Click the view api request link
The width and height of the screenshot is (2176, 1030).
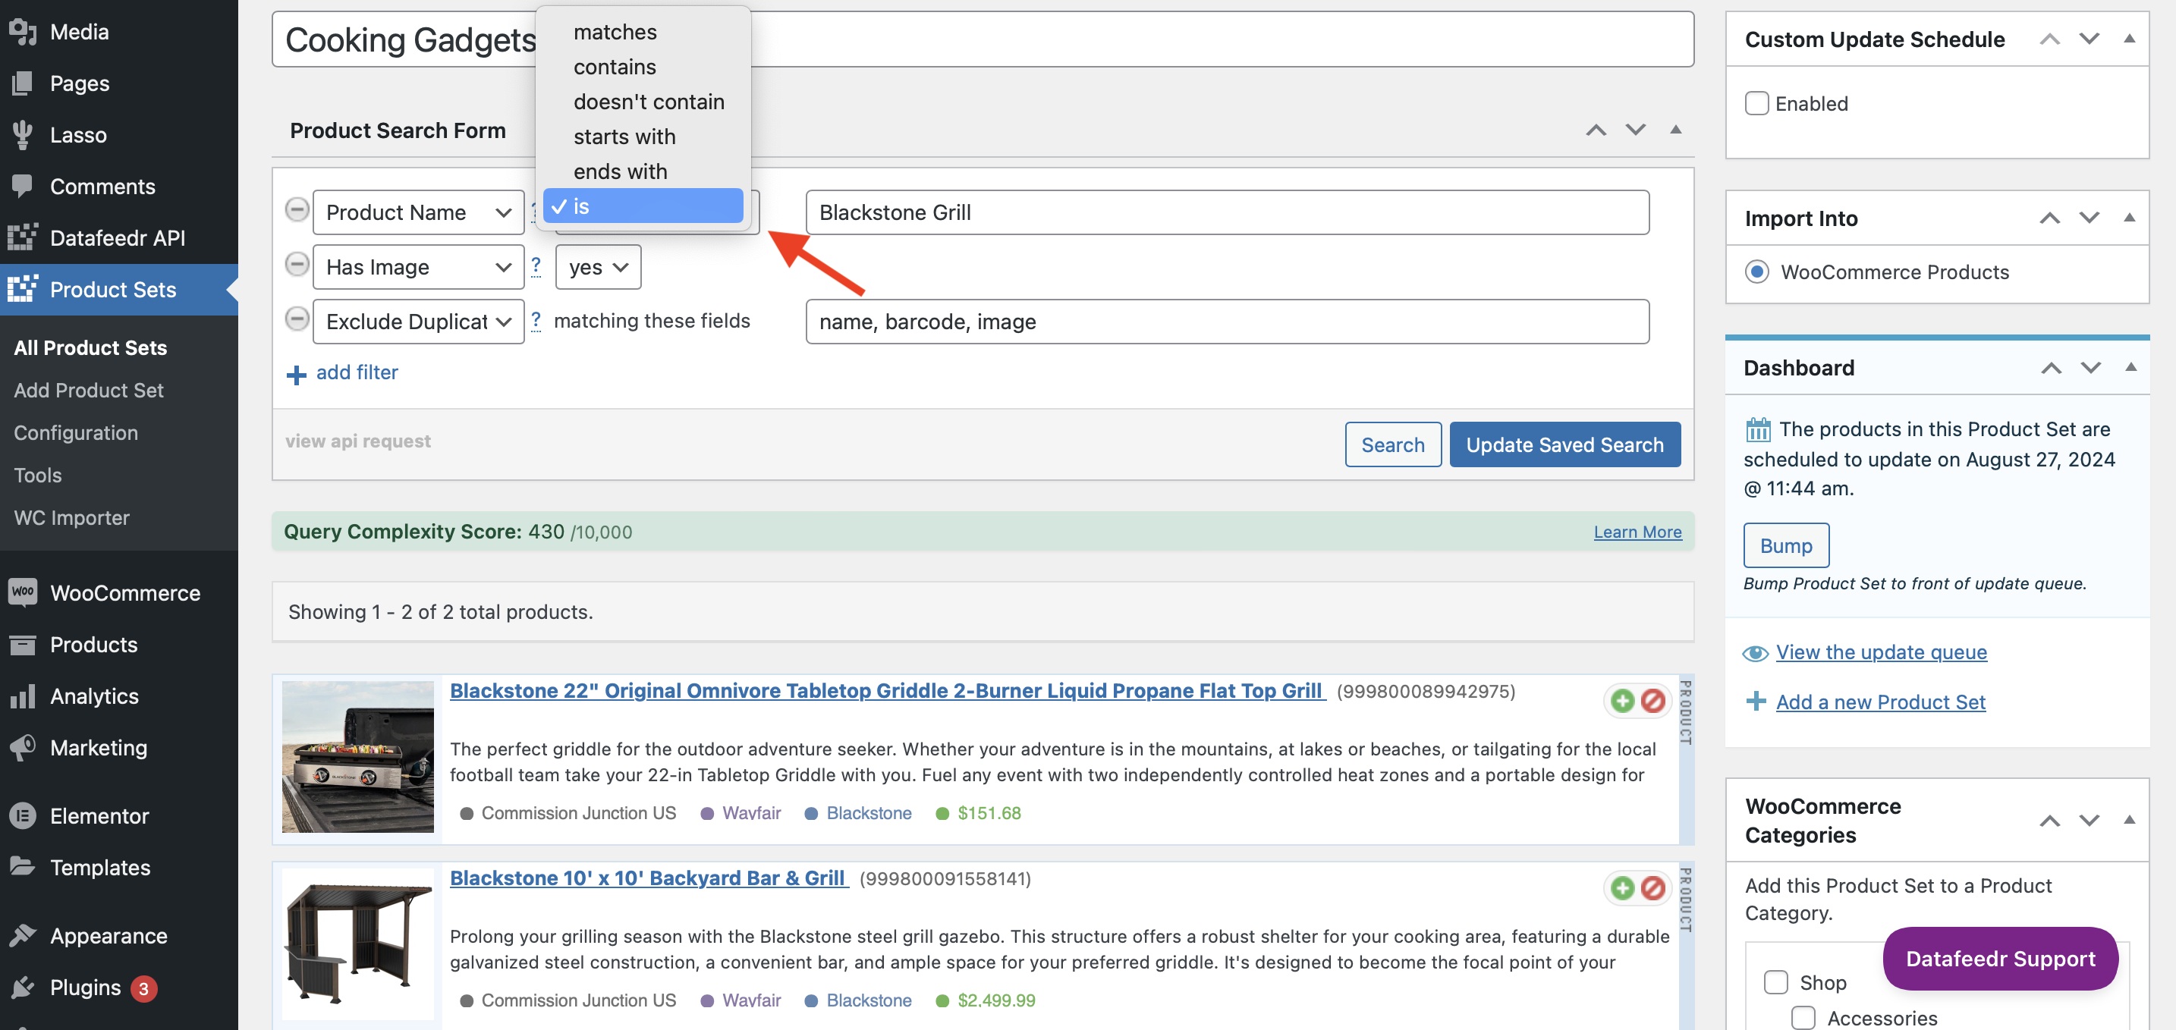coord(358,441)
